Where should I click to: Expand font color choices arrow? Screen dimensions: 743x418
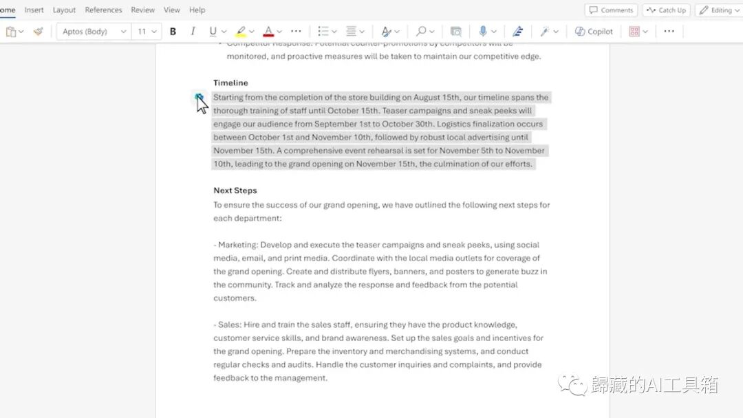(279, 32)
